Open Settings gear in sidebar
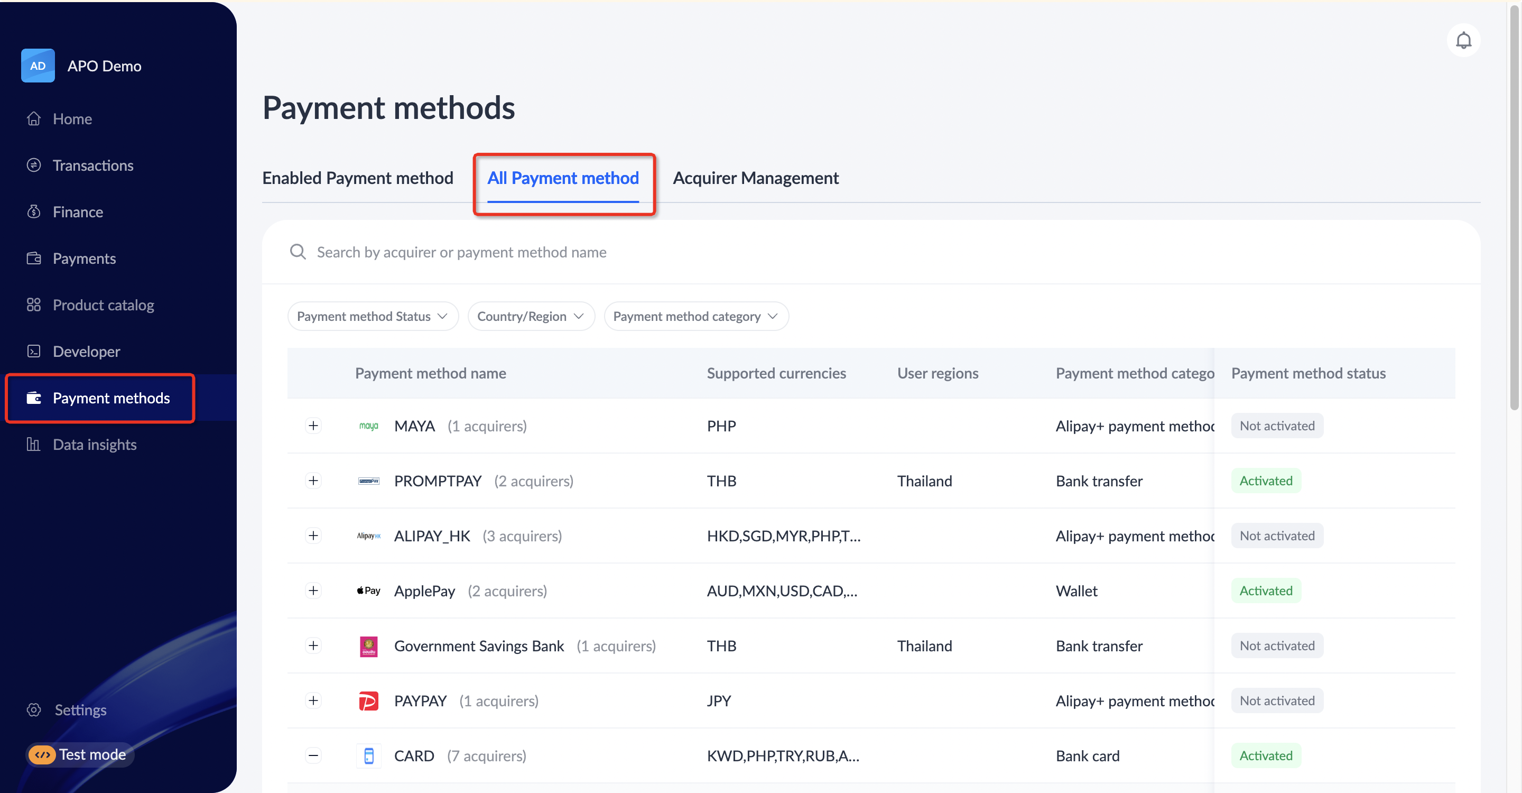 pos(34,709)
